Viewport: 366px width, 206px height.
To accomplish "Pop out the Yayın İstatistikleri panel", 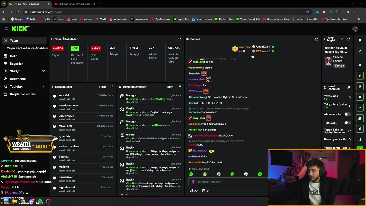I will (179, 39).
